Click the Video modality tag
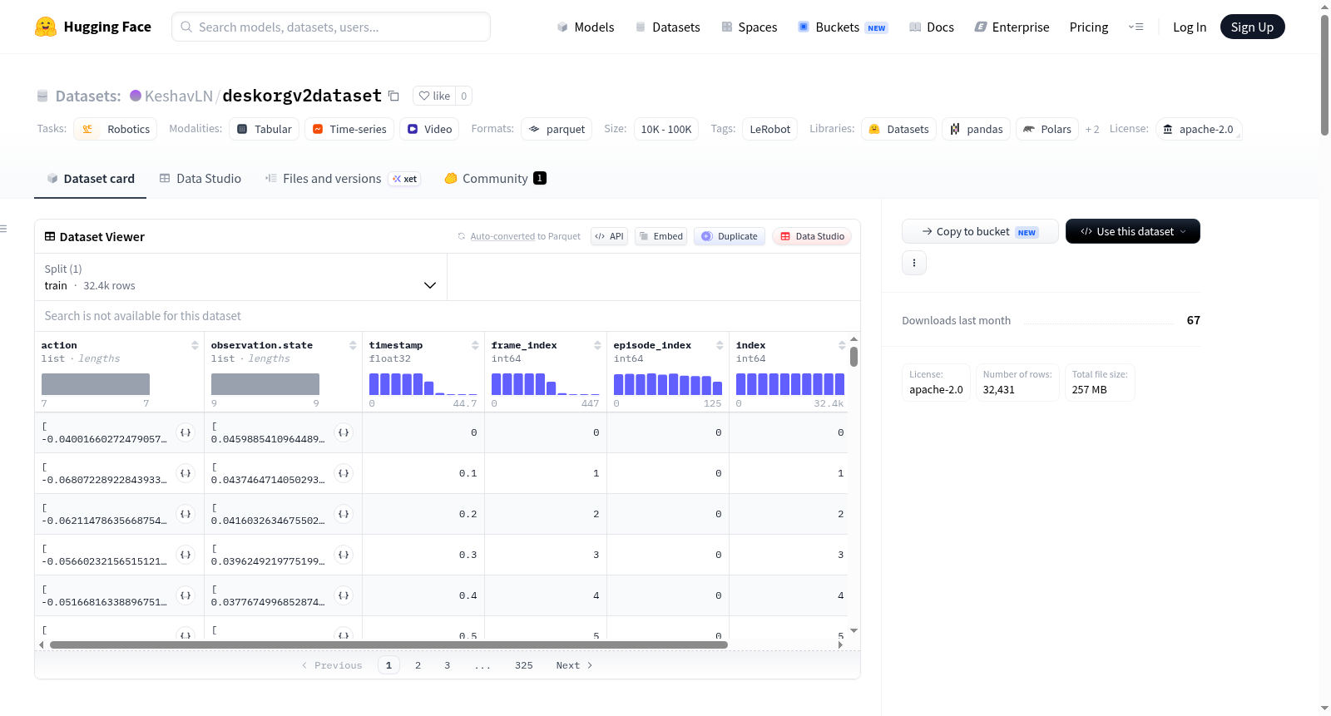 tap(430, 129)
